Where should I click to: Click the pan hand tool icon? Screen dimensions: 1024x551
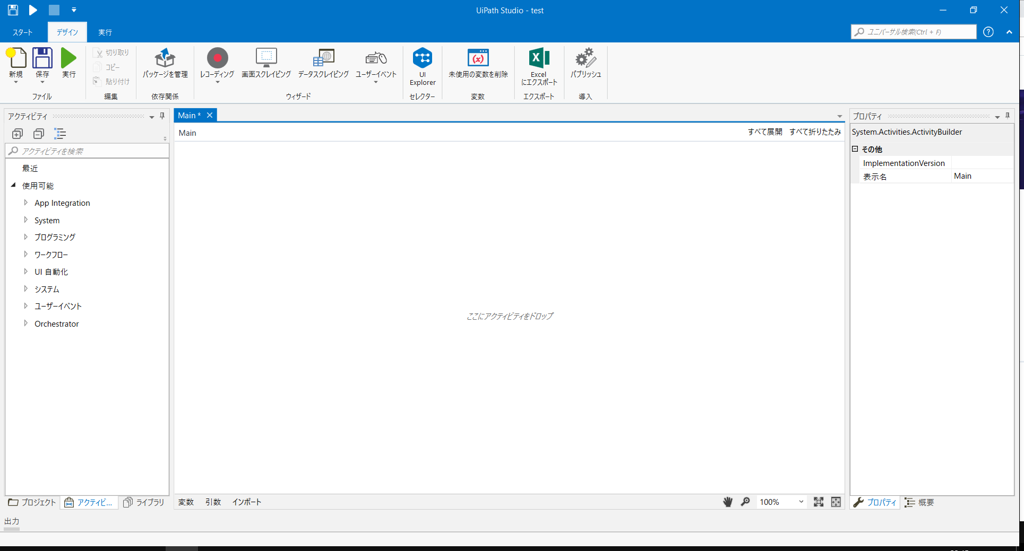[728, 502]
